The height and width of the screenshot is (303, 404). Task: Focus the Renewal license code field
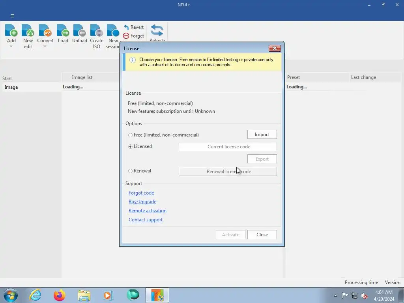[x=228, y=171]
